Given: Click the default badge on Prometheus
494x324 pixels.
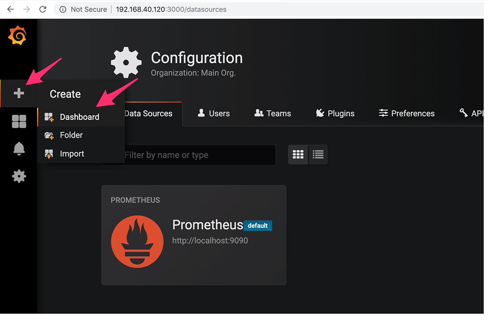Looking at the screenshot, I should point(258,226).
